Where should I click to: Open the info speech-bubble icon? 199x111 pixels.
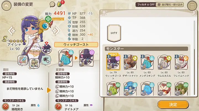point(52,5)
